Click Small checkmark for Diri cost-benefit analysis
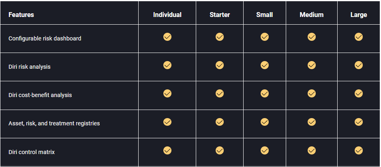 click(x=265, y=93)
